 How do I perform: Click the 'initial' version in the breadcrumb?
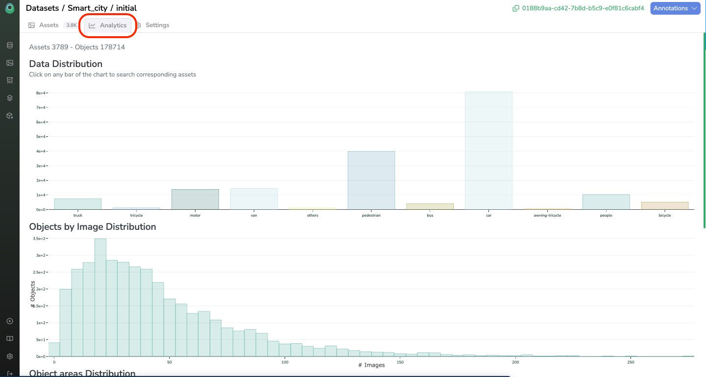(x=126, y=8)
